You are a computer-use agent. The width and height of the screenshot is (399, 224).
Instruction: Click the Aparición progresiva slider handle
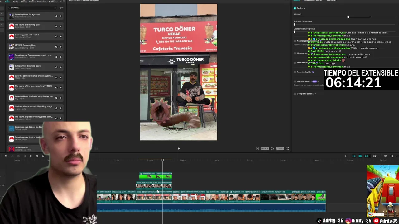click(x=294, y=24)
